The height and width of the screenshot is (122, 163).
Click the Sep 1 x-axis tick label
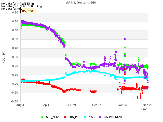click(x=46, y=105)
